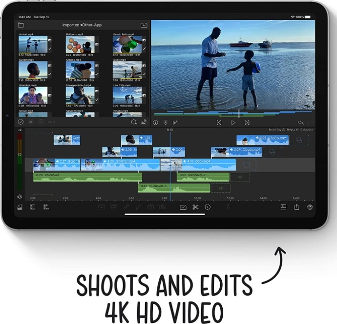Tap the add circle plus icon
Viewport: 337px width, 324px height.
click(208, 207)
